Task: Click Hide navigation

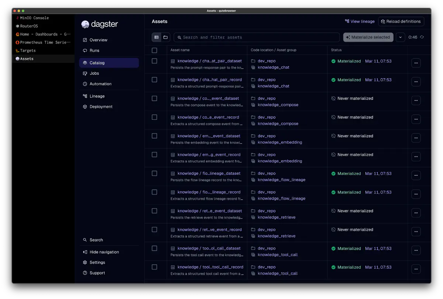Action: 109,252
